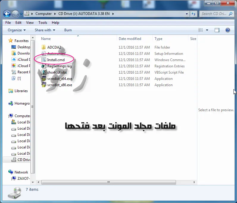Click the navigation pane scroll-down arrow

click(x=33, y=182)
